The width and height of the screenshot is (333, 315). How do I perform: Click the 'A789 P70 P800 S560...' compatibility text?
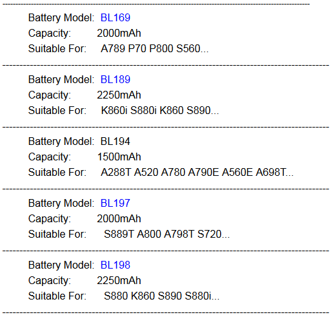(x=155, y=49)
